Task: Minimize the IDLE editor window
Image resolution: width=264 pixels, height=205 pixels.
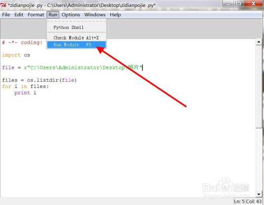Action: [x=228, y=4]
